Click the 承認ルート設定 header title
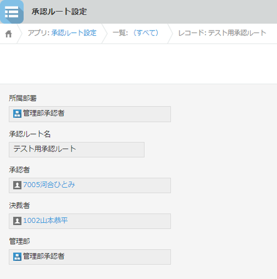Screen dimensions: 277x279 59,12
